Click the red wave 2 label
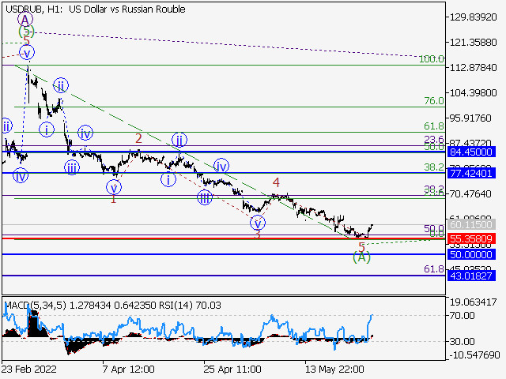The width and height of the screenshot is (506, 379). point(138,139)
